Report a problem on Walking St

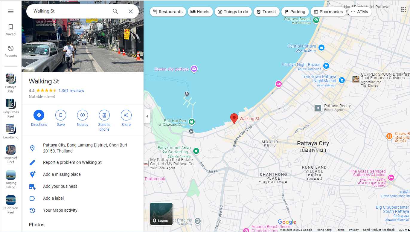[x=83, y=162]
